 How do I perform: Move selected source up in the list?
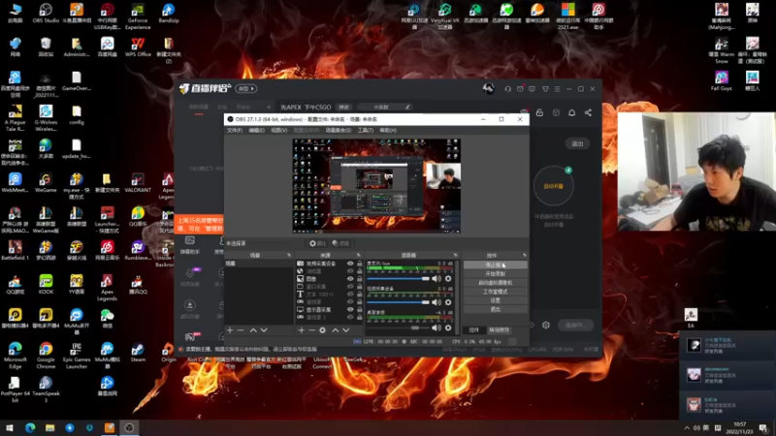tap(335, 329)
